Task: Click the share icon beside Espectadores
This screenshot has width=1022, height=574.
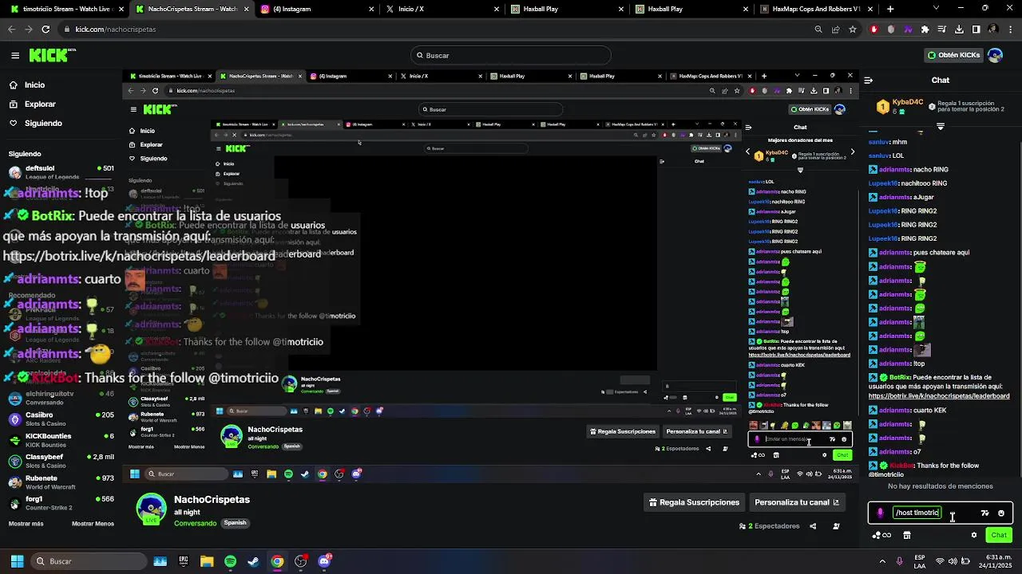Action: pyautogui.click(x=813, y=526)
